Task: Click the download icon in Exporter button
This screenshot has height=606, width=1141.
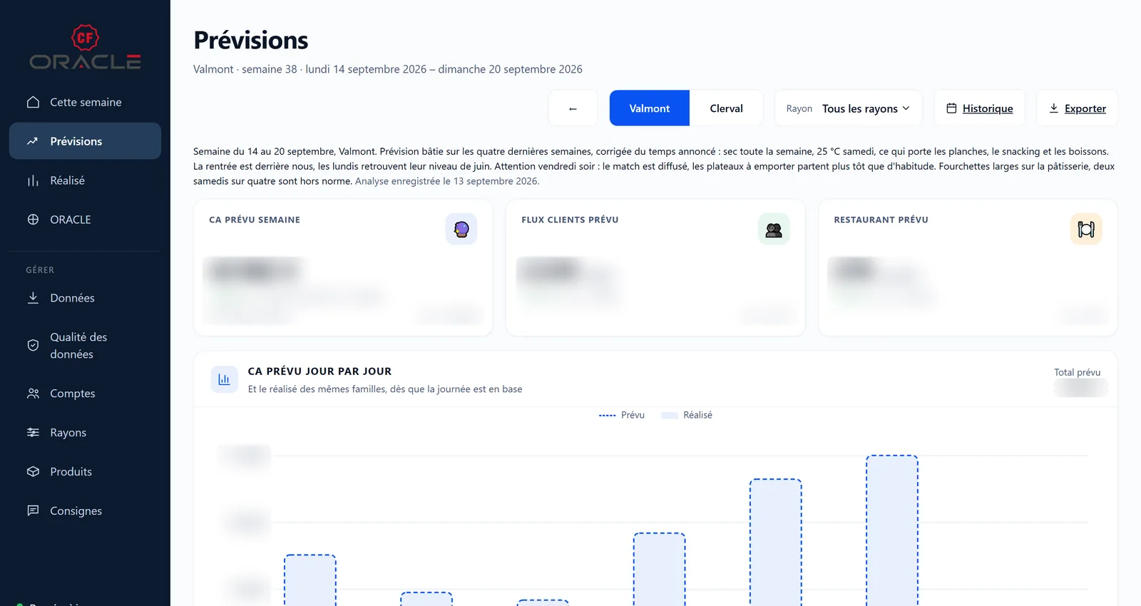Action: (1053, 108)
